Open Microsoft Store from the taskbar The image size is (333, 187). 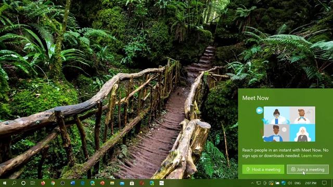coord(132,183)
